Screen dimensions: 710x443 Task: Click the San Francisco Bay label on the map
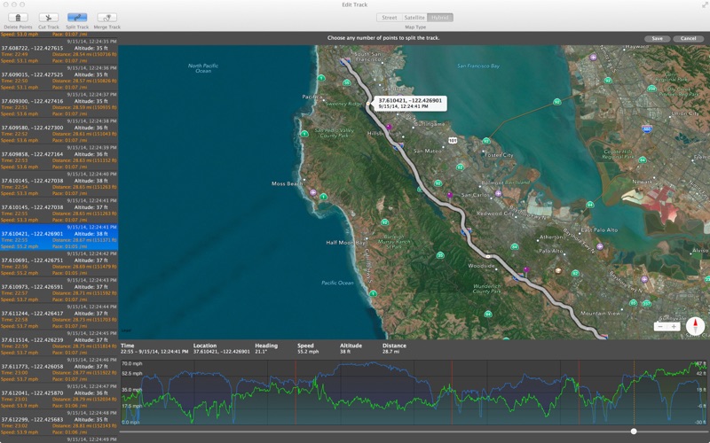[478, 66]
